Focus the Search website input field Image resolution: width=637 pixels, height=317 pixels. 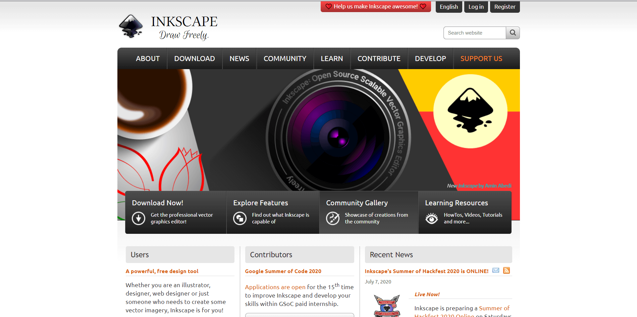[x=475, y=33]
